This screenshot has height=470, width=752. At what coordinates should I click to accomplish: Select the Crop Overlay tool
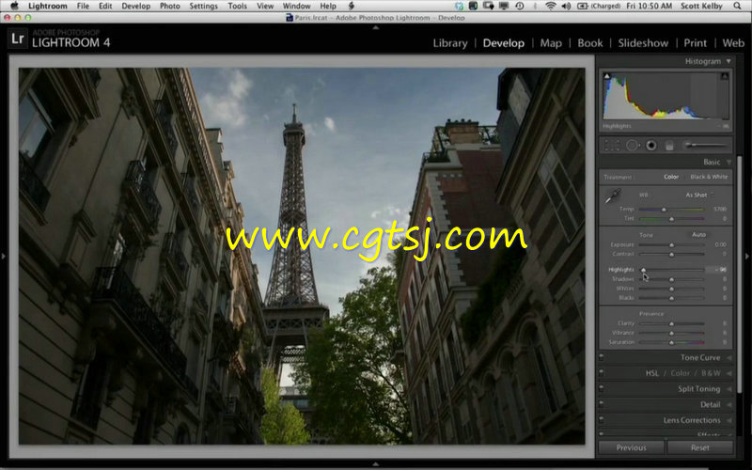pyautogui.click(x=612, y=146)
